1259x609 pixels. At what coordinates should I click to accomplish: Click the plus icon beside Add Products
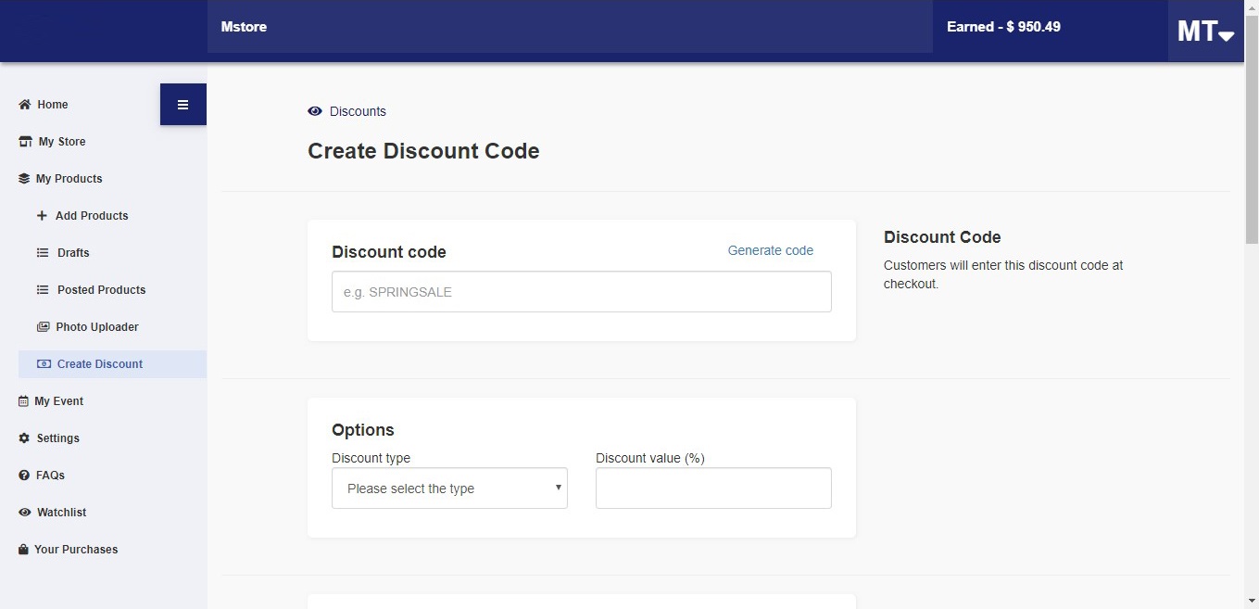pos(41,216)
